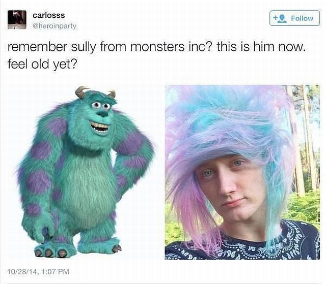The width and height of the screenshot is (326, 284).
Task: Click the 1:07 PM time in timestamp
Action: (x=56, y=271)
